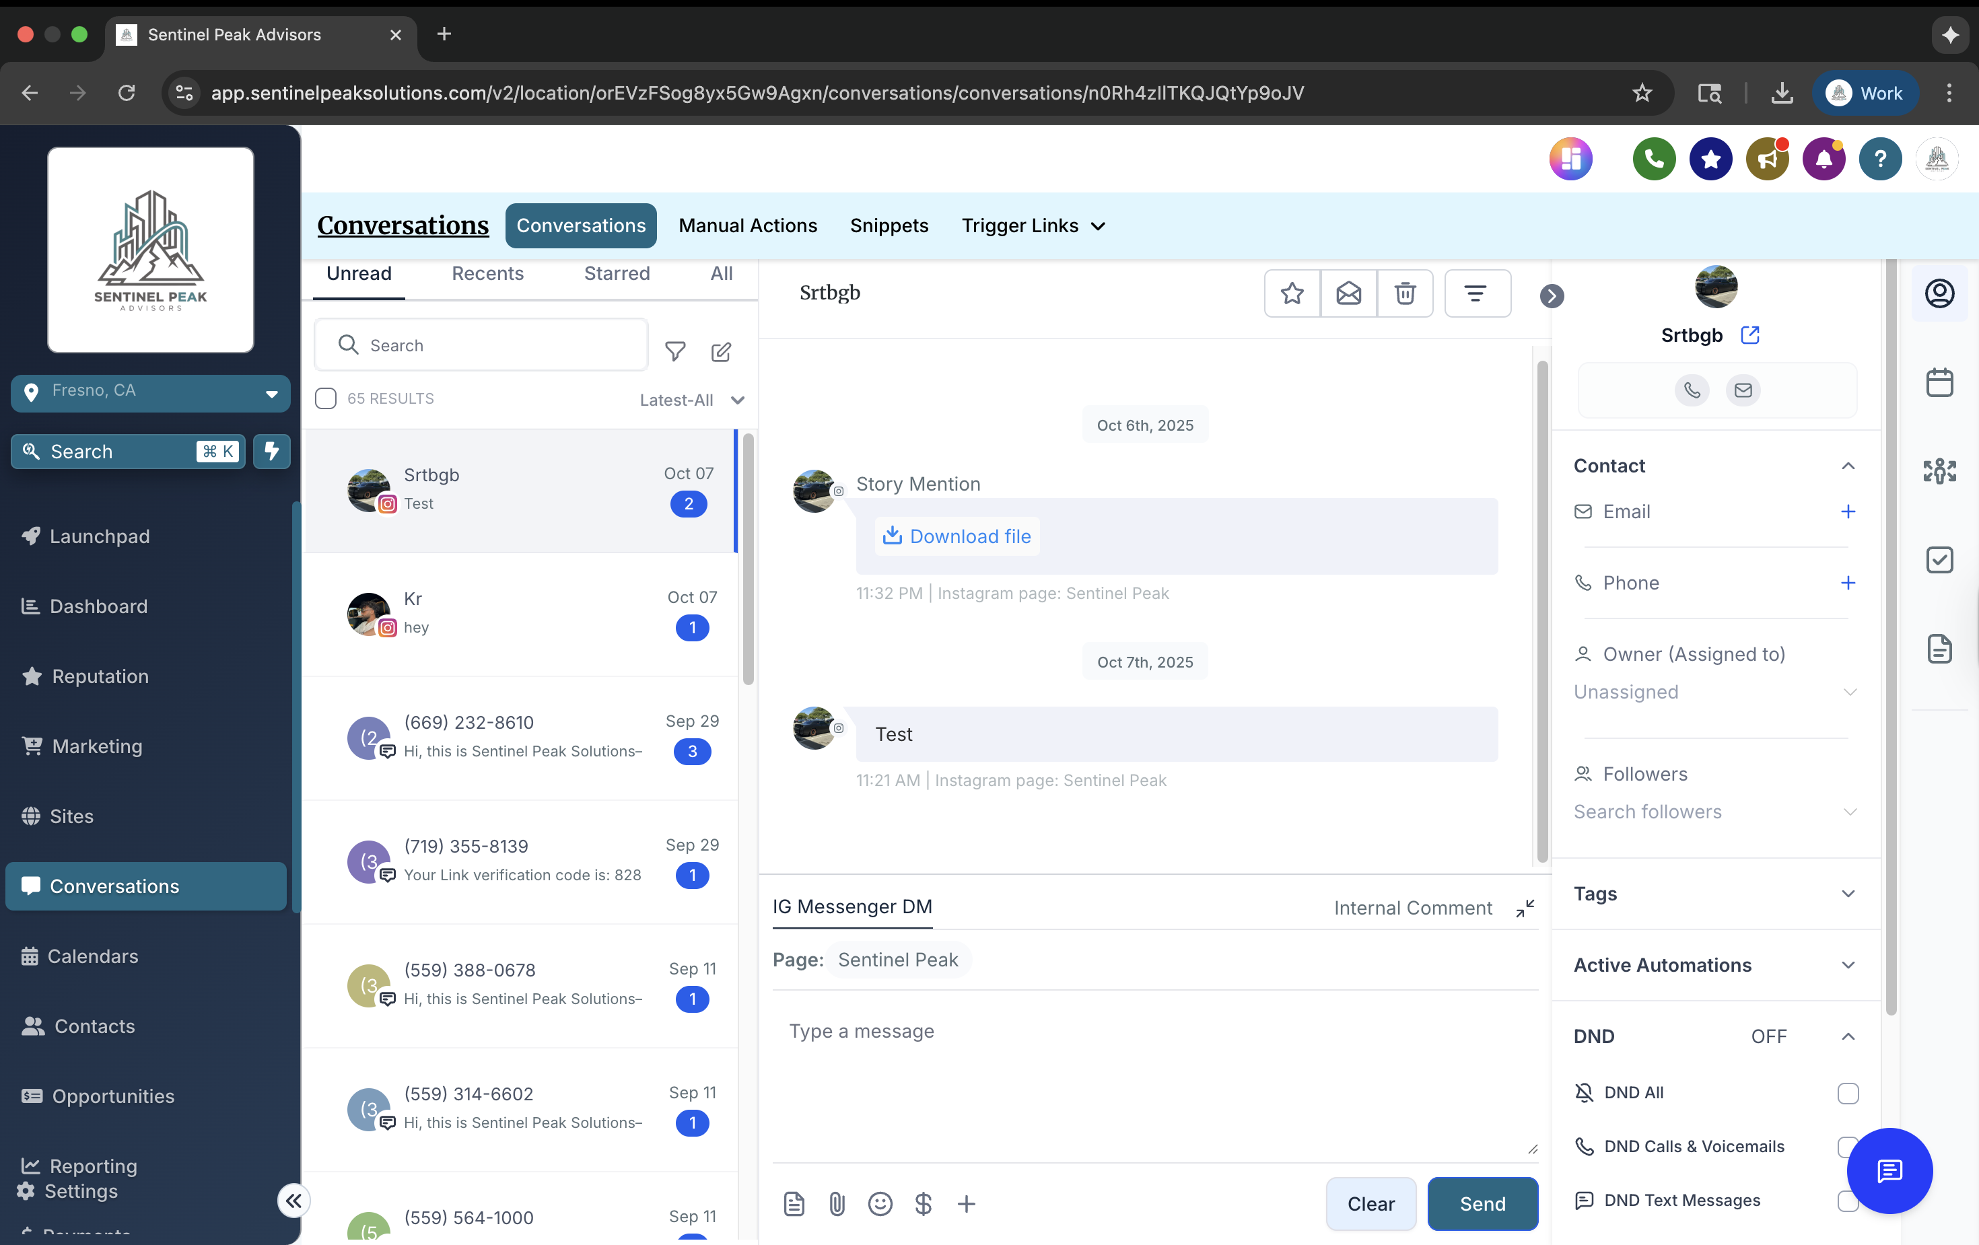Open the help question mark icon
The height and width of the screenshot is (1245, 1979).
1880,159
